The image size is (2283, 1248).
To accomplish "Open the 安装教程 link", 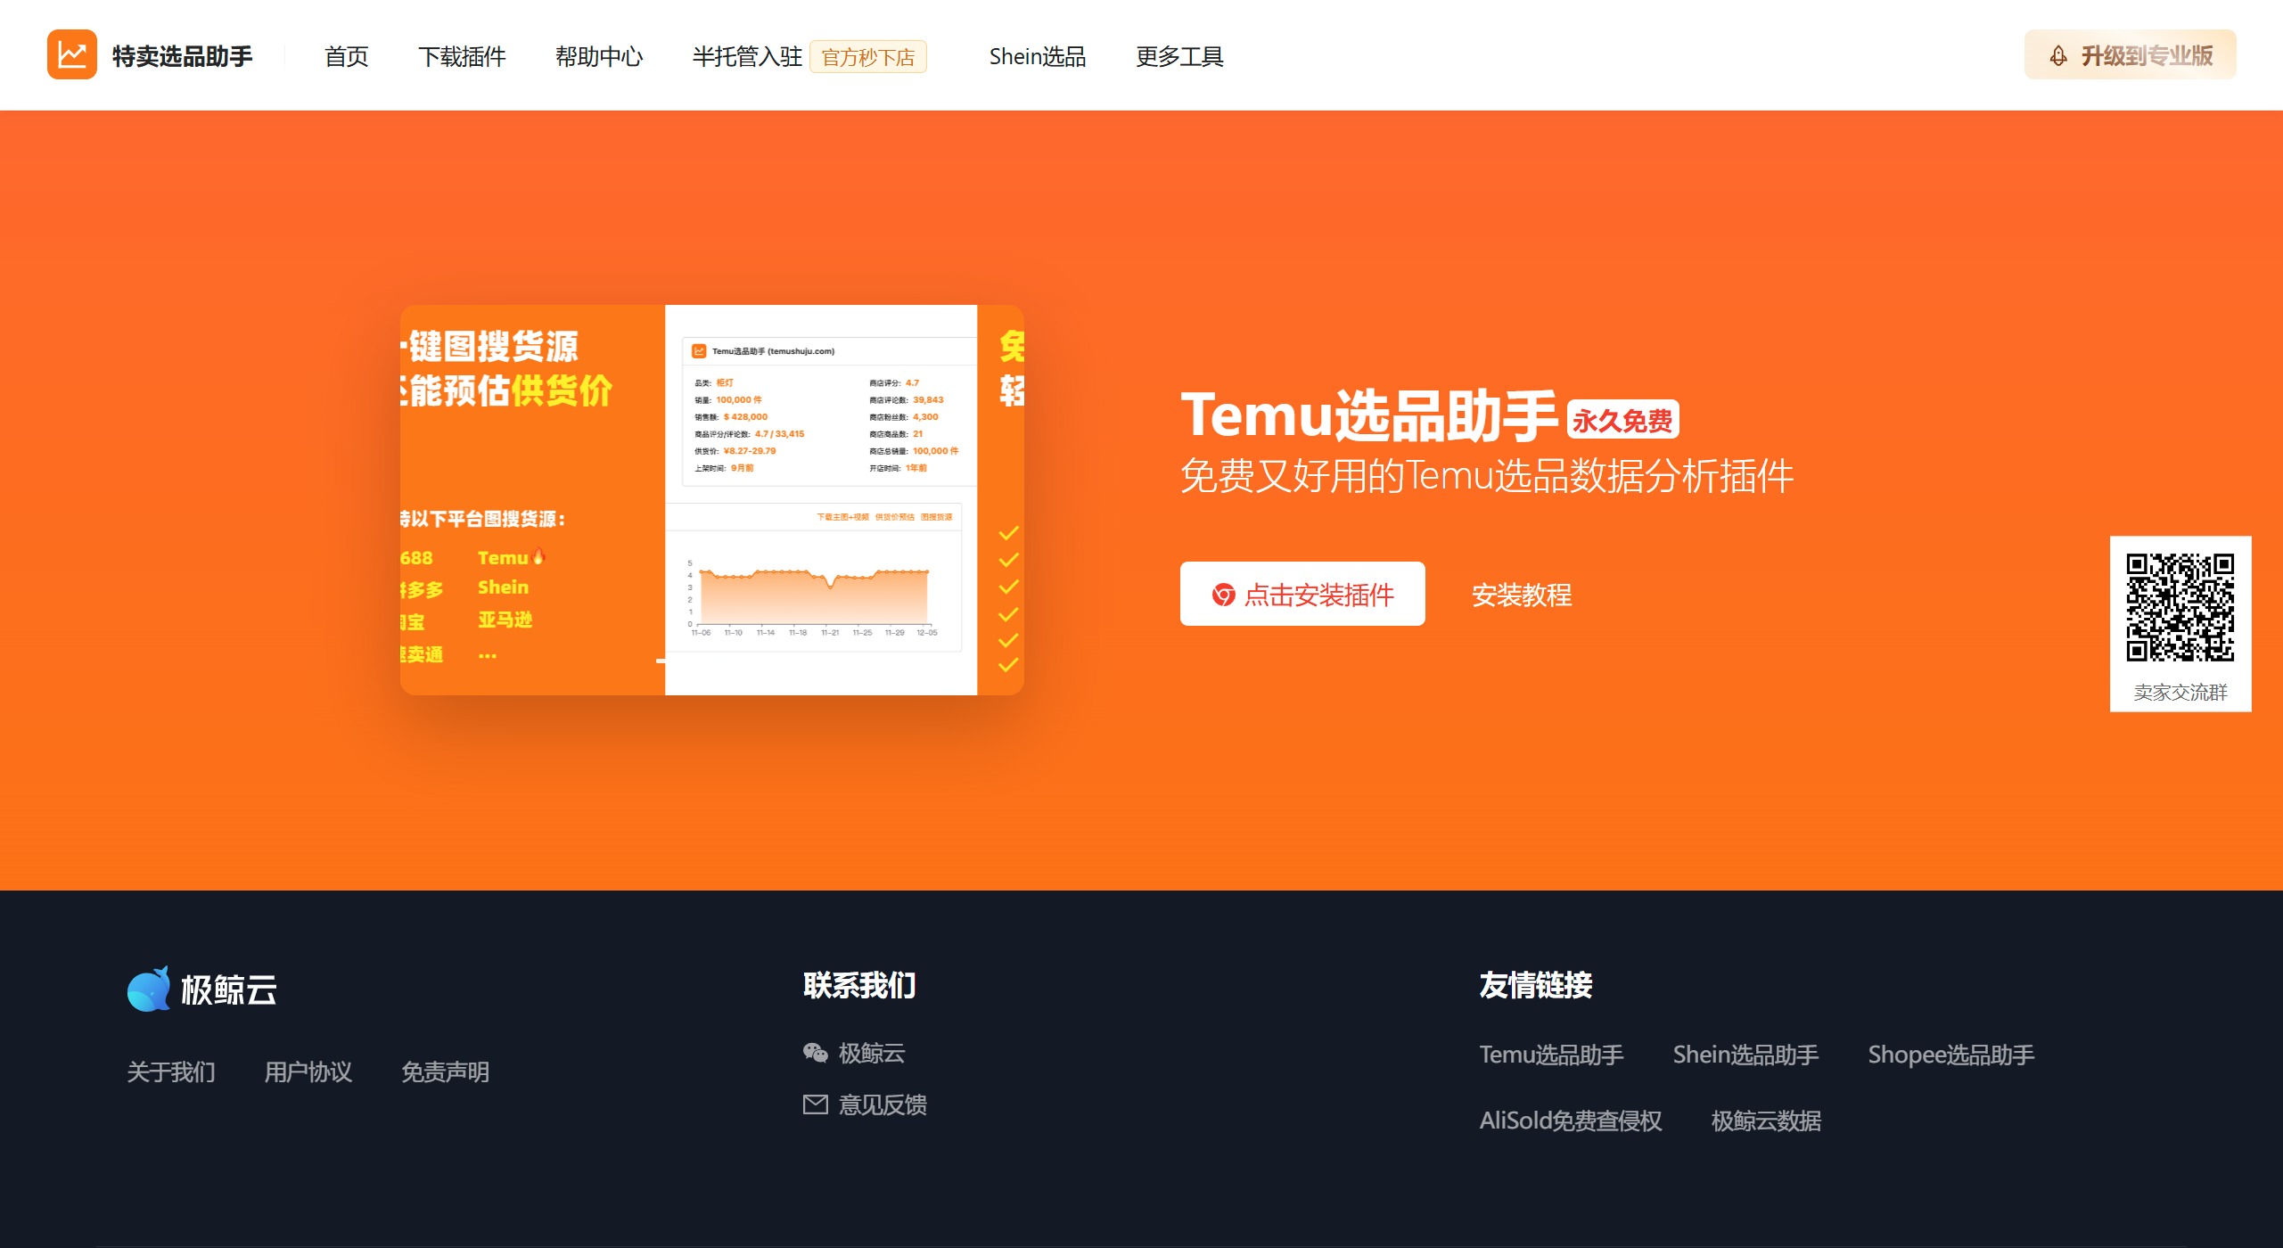I will pyautogui.click(x=1523, y=595).
